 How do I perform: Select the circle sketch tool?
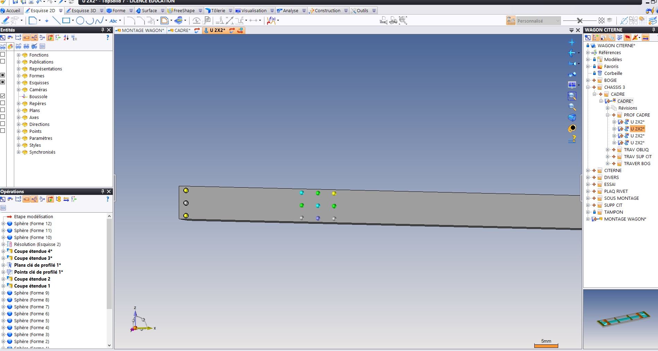tap(80, 21)
